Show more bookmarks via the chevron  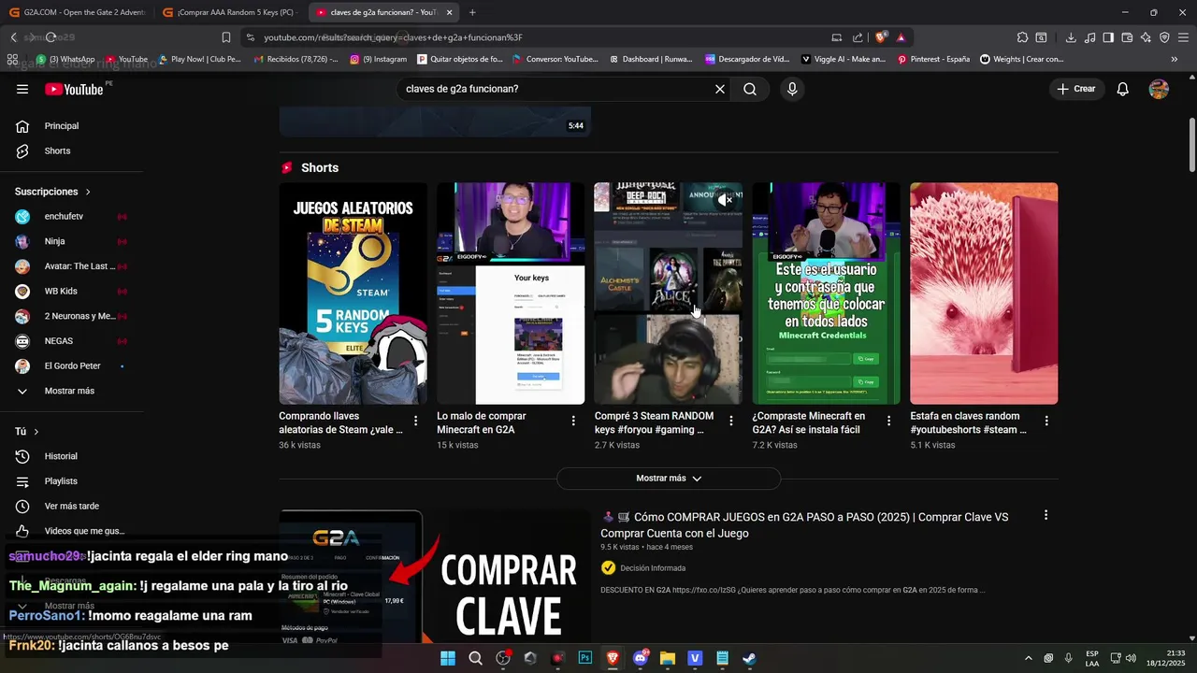1175,59
